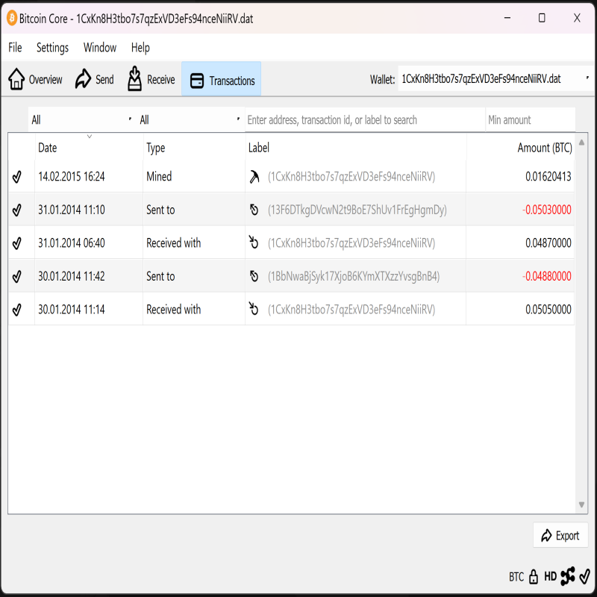Click confirmed checkmark for 30.01.2014 11:42 transaction
Viewport: 597px width, 597px height.
[x=16, y=276]
